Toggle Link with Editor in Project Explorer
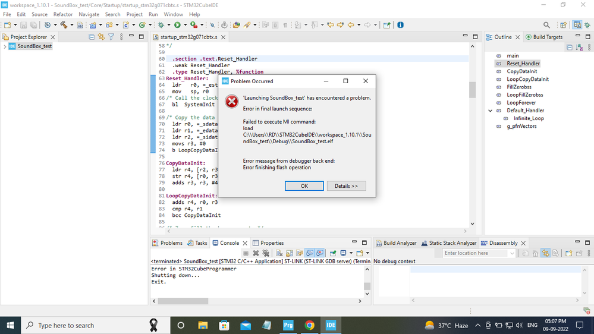Image resolution: width=594 pixels, height=334 pixels. click(101, 37)
